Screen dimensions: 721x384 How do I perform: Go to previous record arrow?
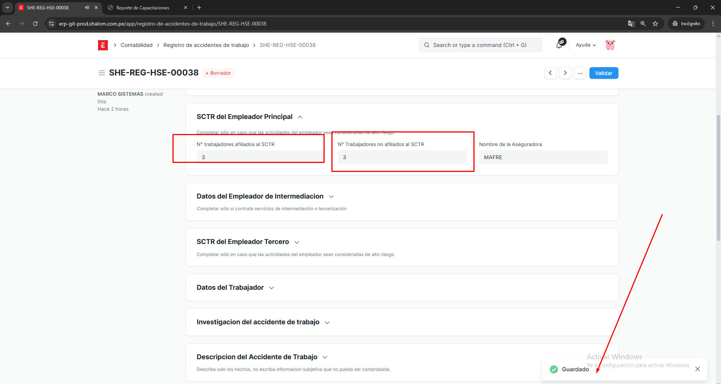tap(550, 73)
